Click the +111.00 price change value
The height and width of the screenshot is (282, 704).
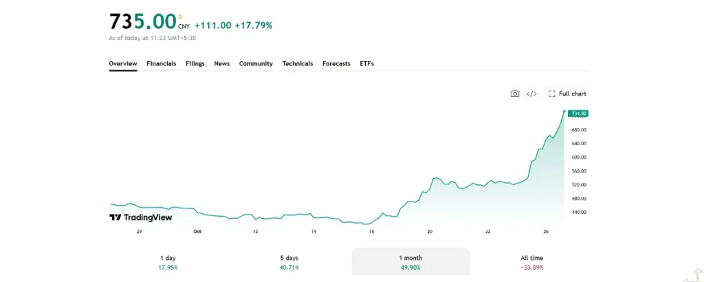coord(213,25)
